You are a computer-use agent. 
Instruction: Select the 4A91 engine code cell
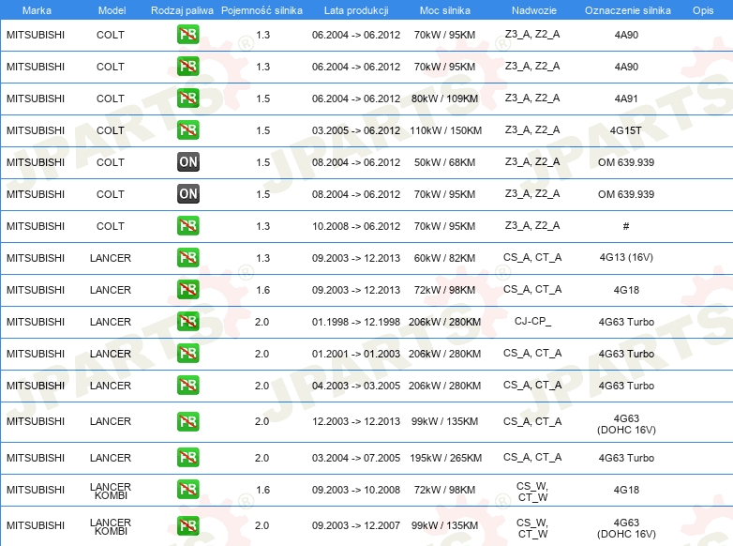tap(626, 99)
